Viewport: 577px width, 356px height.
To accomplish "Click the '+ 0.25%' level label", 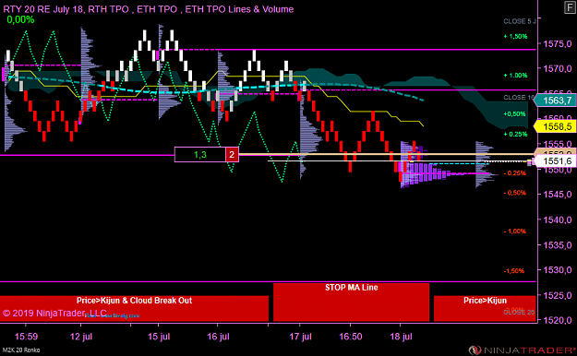I will 515,135.
